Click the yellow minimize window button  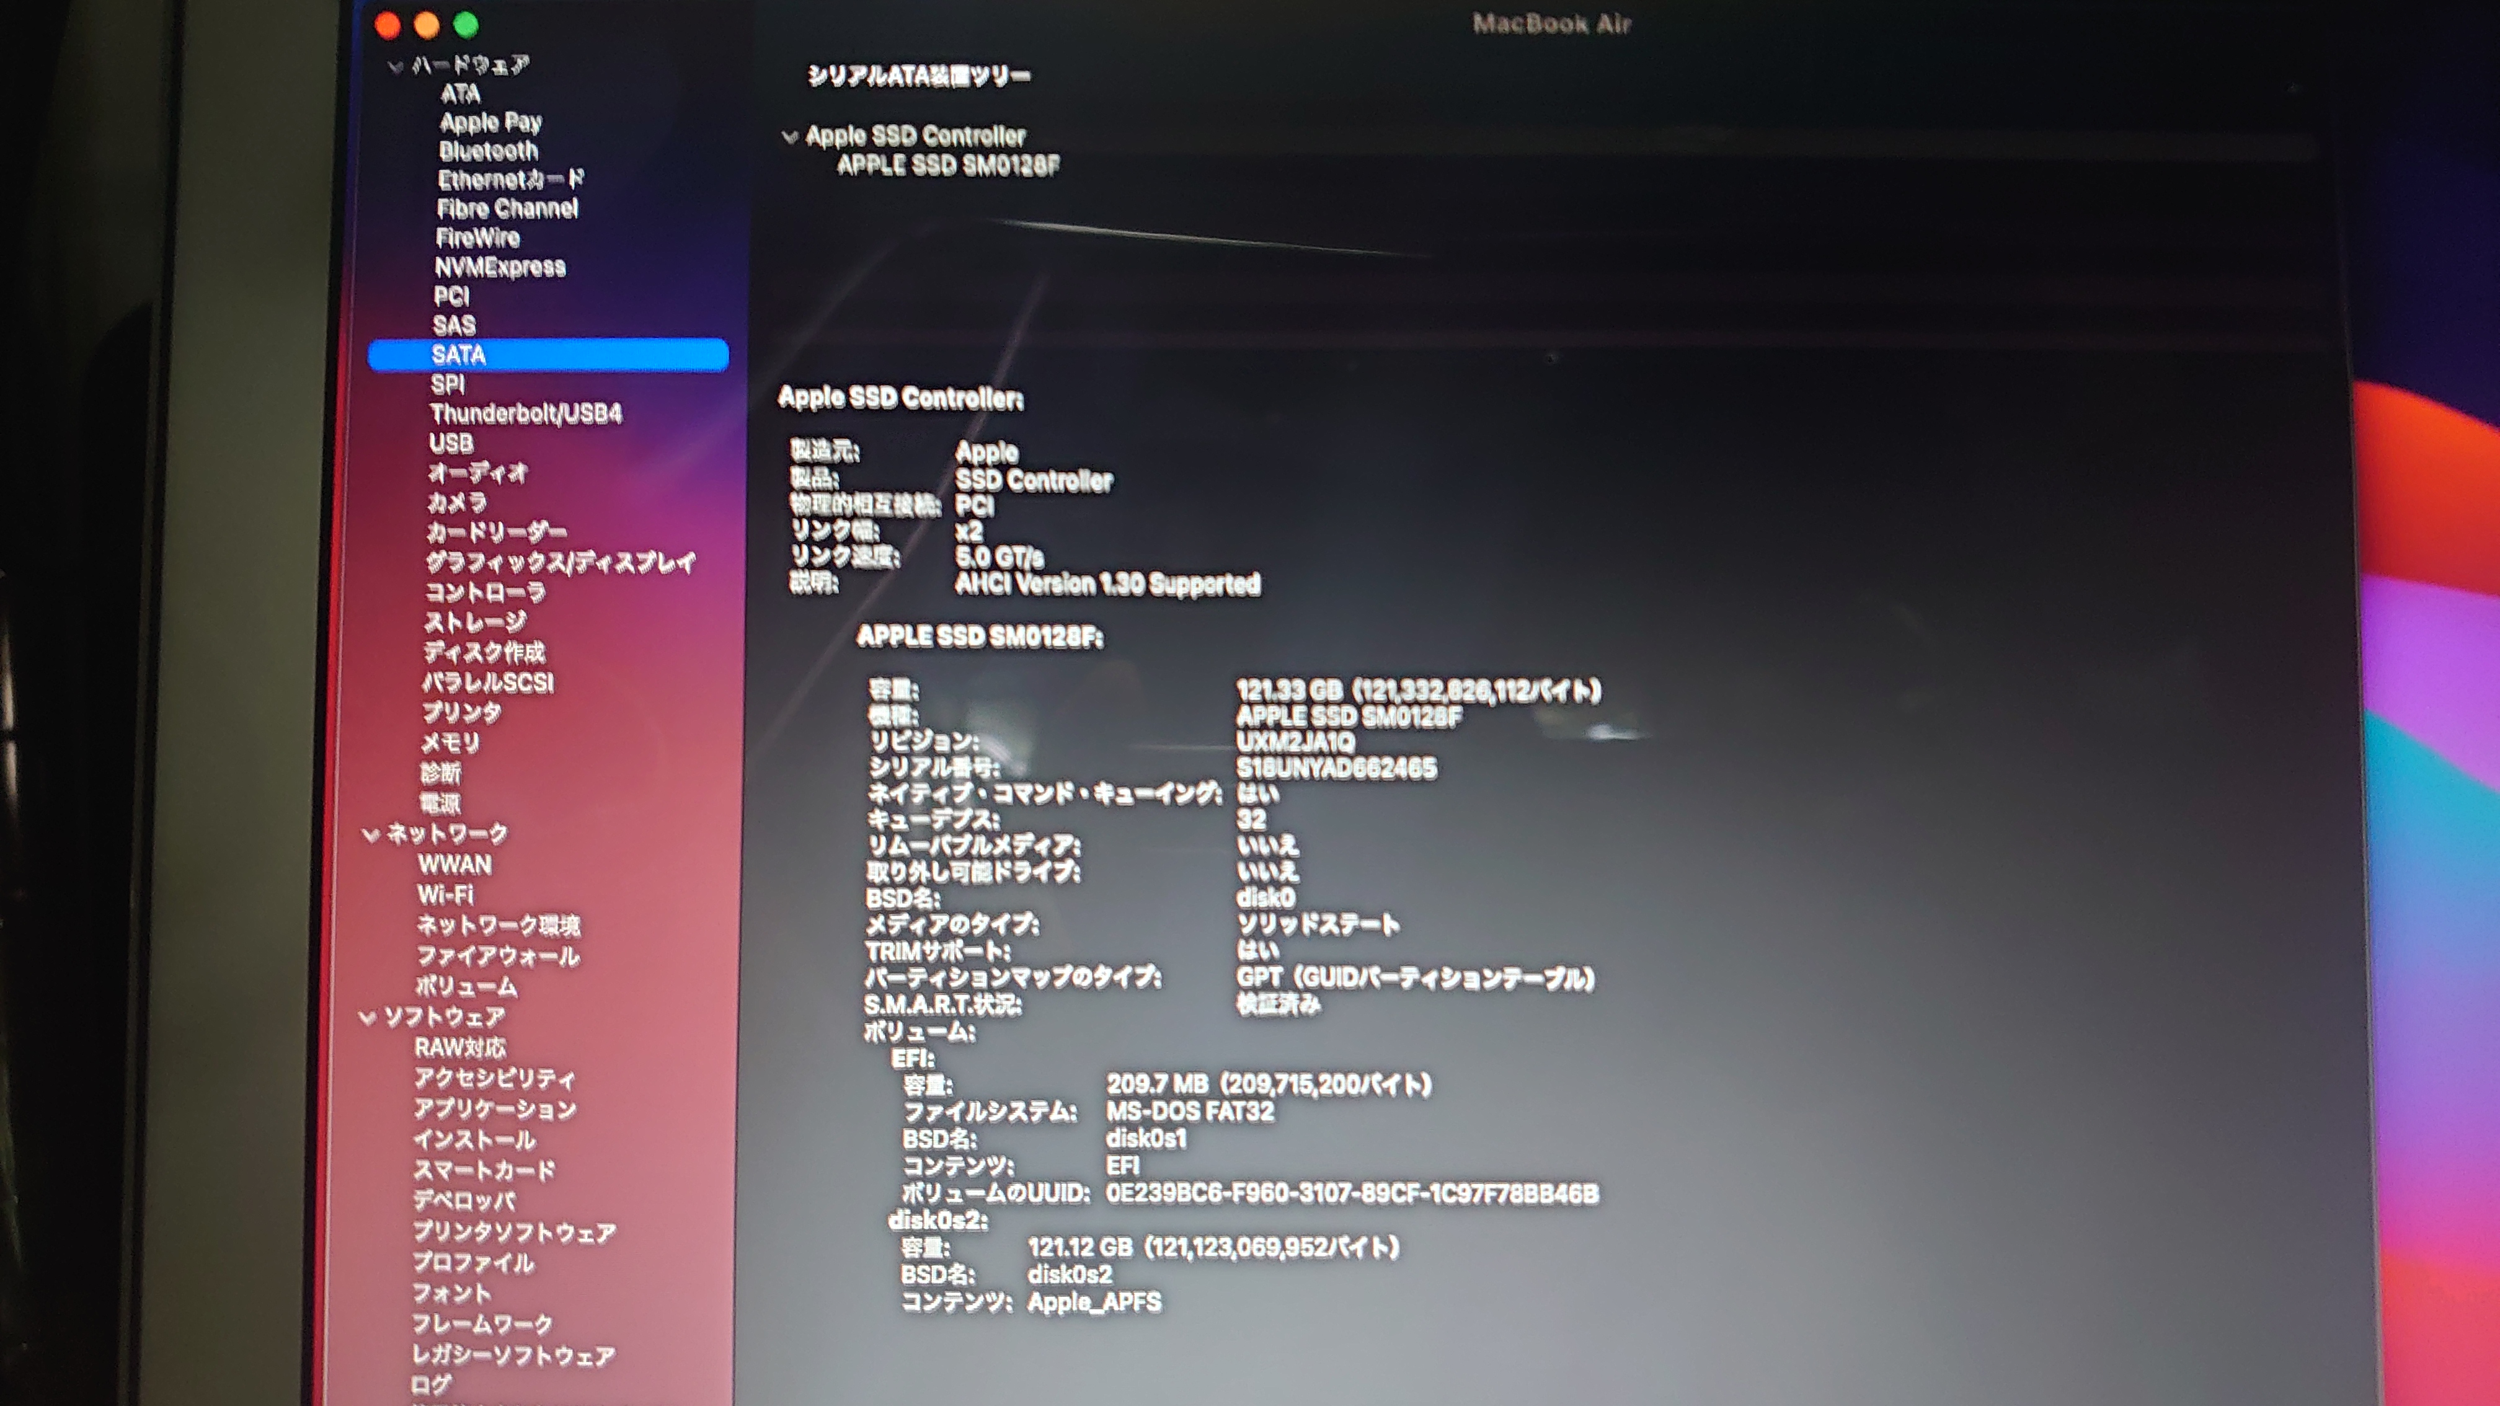(x=426, y=25)
